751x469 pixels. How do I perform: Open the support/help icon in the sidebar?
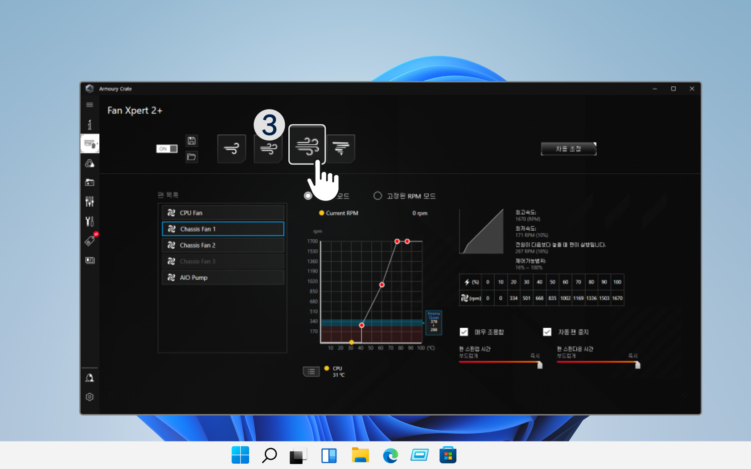(x=90, y=377)
